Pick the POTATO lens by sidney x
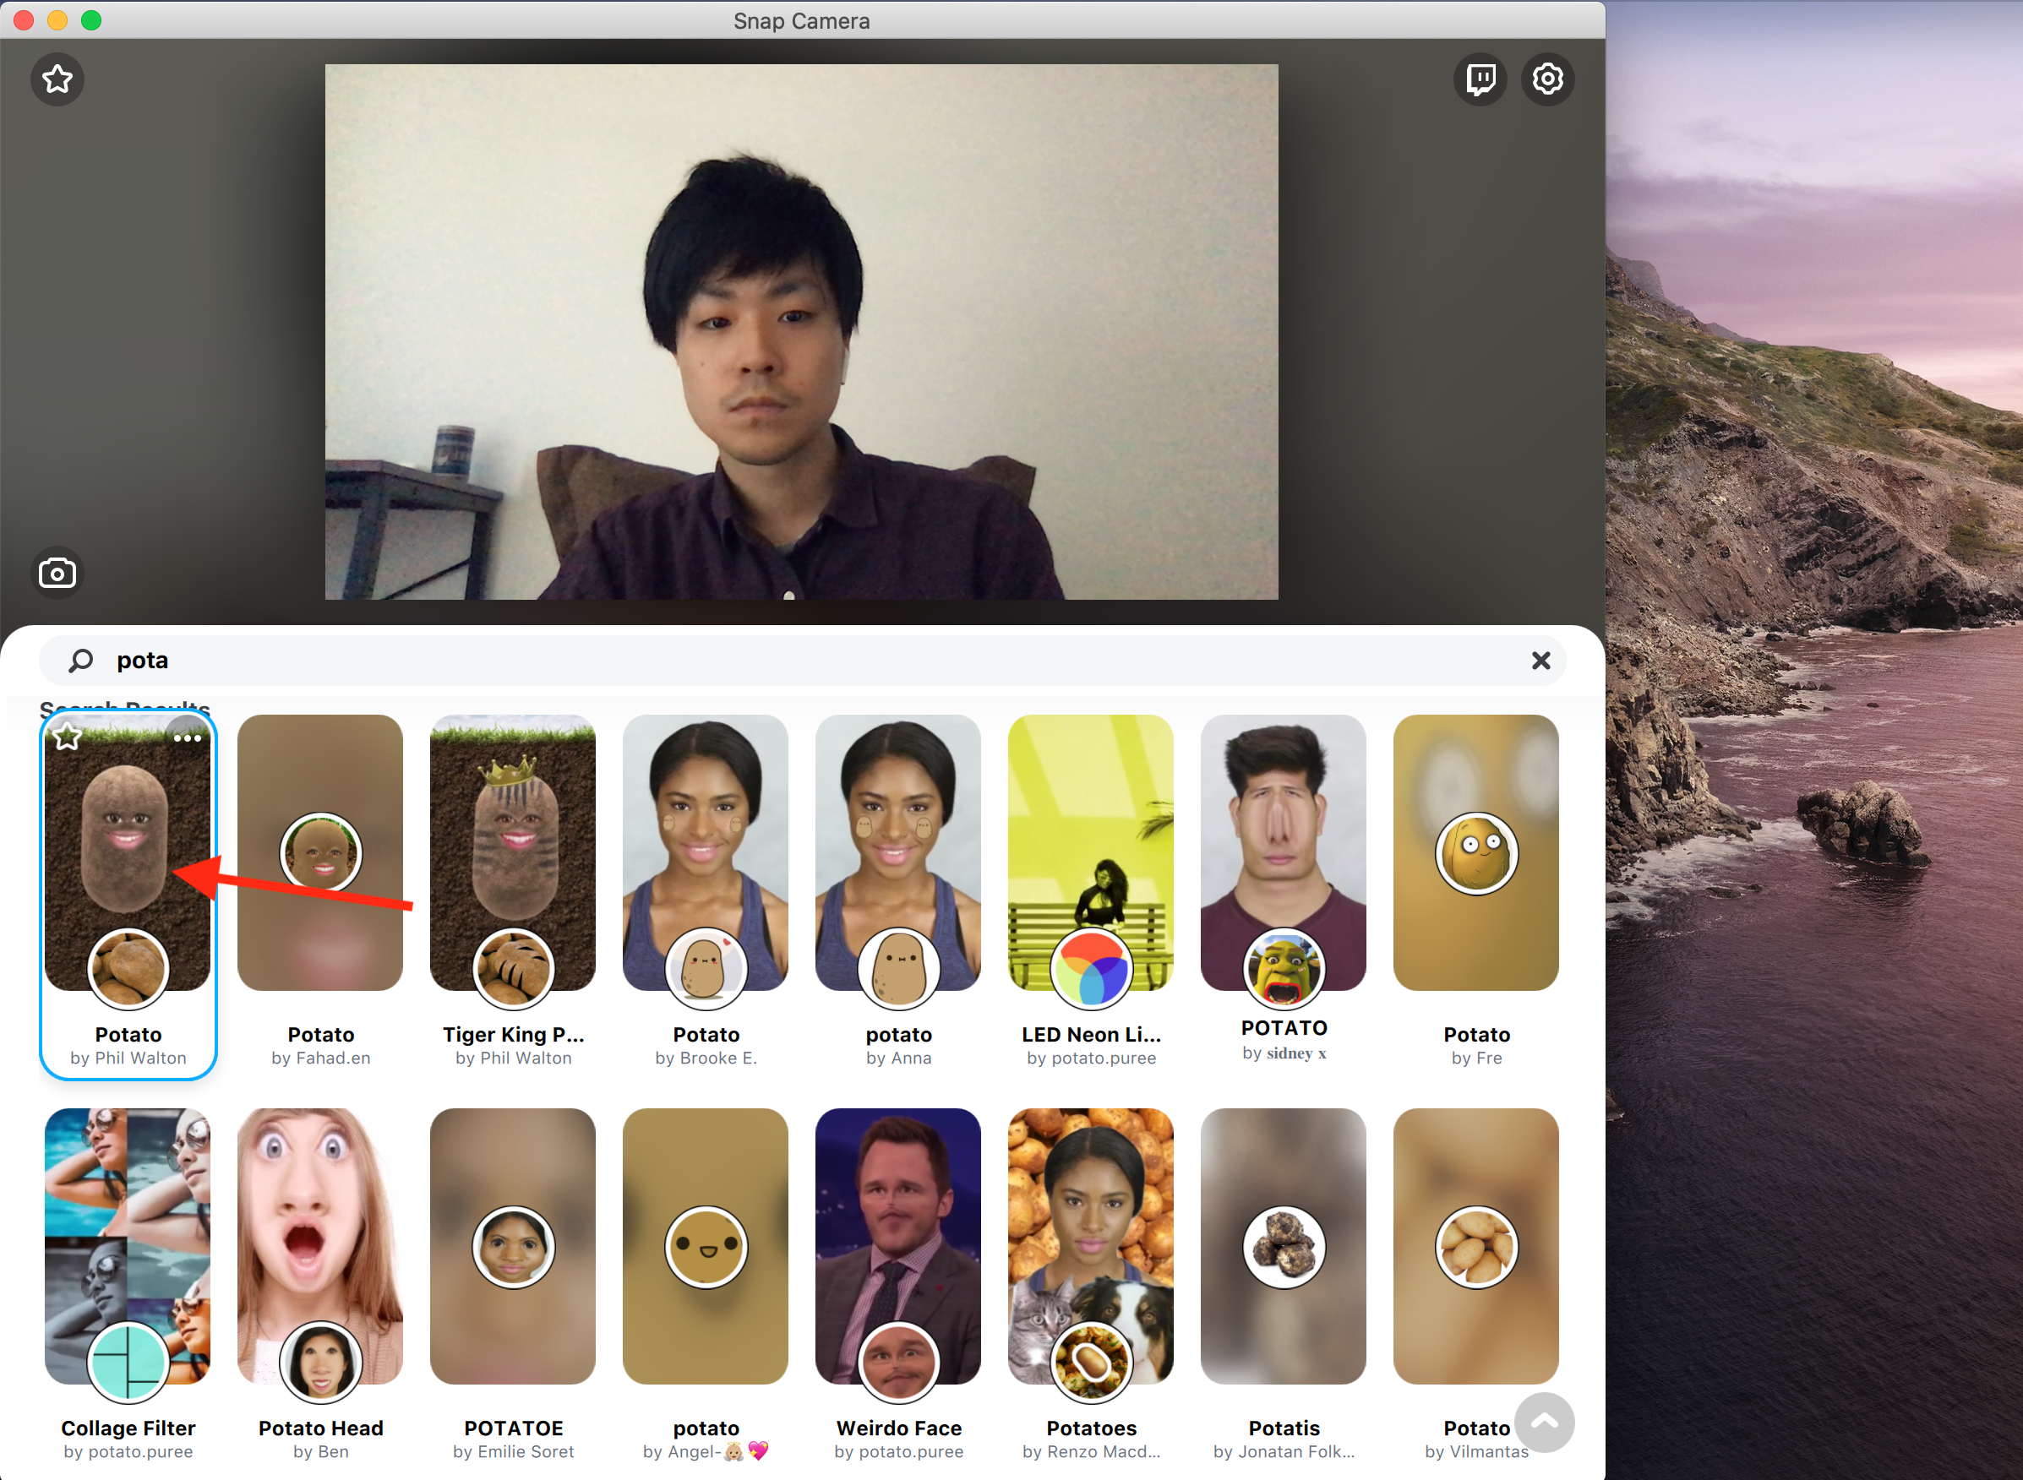 [1283, 852]
